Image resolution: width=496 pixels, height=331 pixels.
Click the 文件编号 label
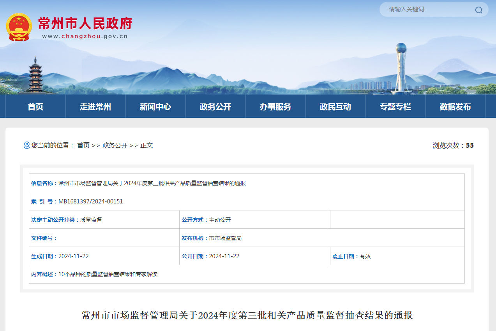(x=44, y=238)
